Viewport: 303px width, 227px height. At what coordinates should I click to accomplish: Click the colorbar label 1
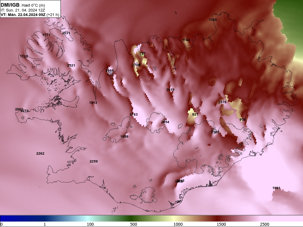45,224
